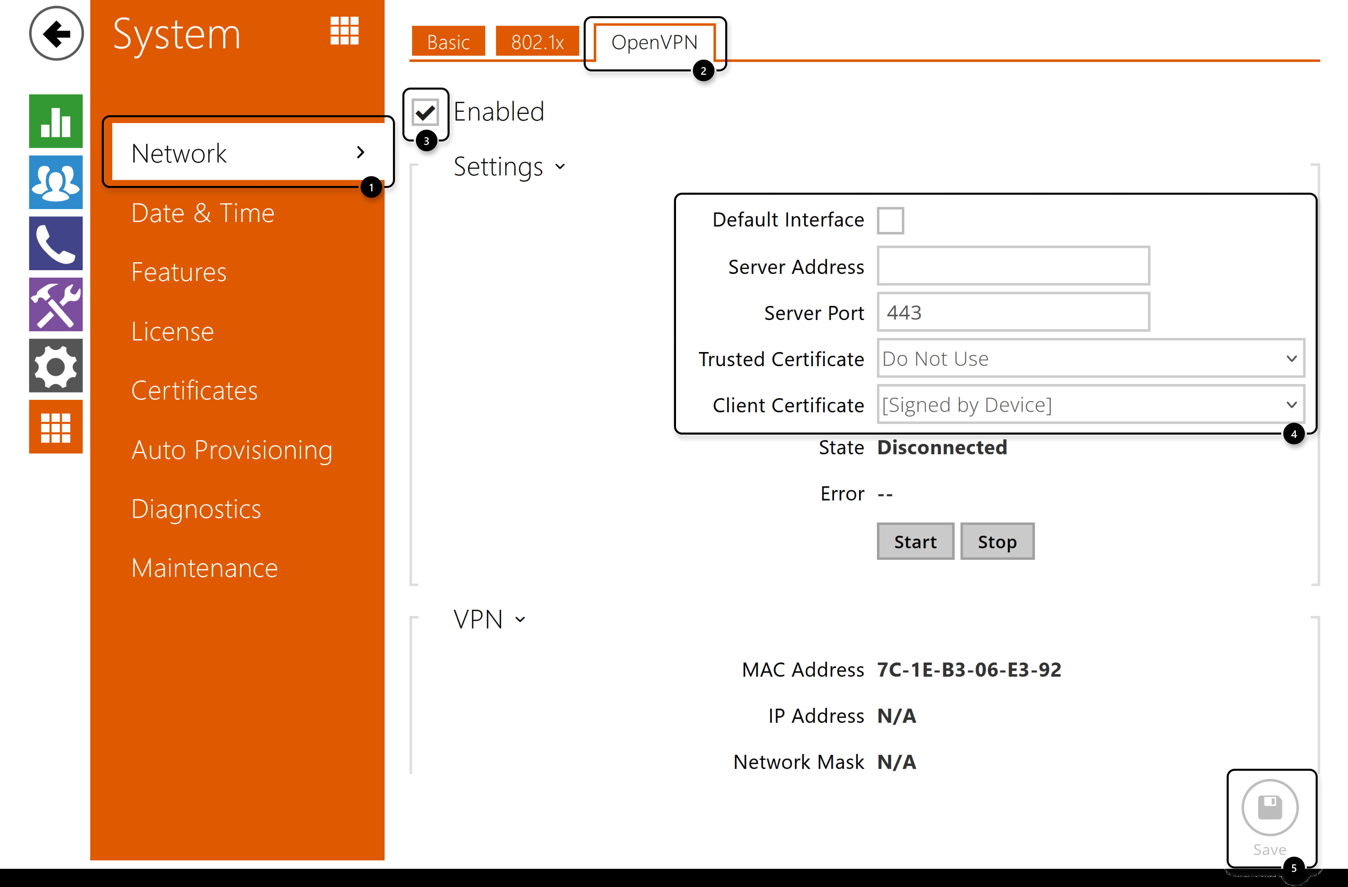Click the Stop button

point(997,542)
